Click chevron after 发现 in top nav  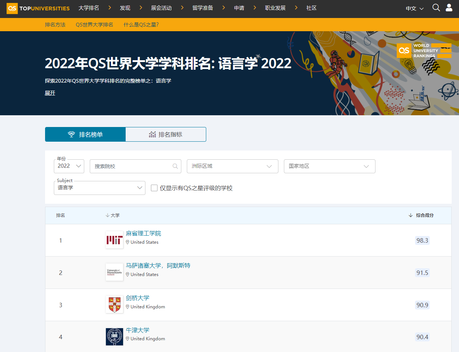pos(141,8)
